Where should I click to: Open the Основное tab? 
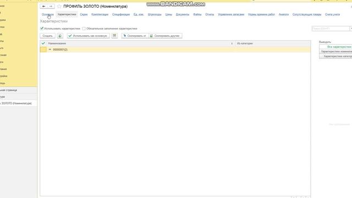pos(48,14)
